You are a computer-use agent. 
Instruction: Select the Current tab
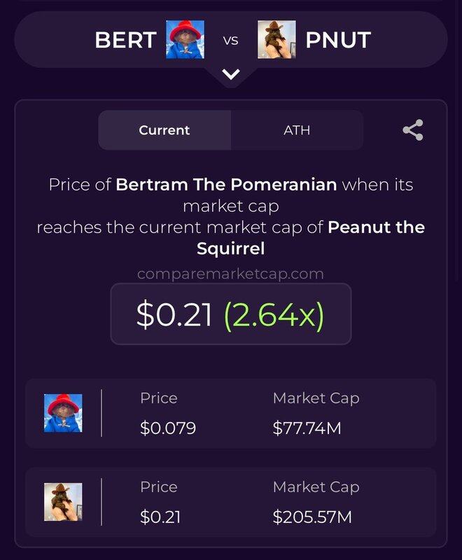pos(164,130)
